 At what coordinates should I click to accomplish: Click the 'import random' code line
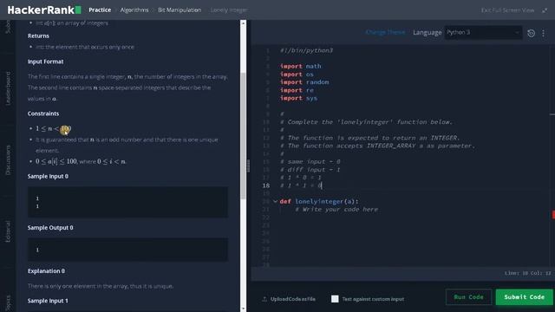(304, 82)
